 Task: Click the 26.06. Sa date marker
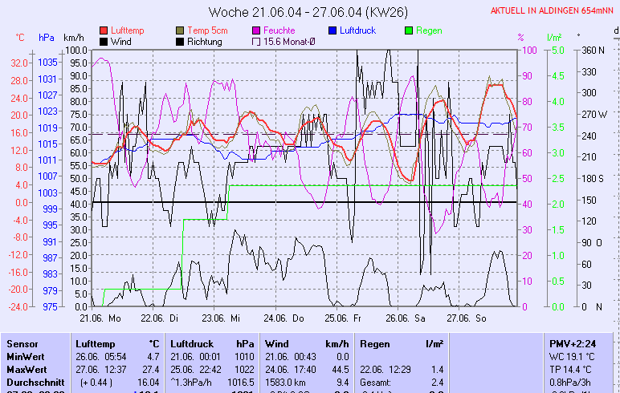(x=404, y=318)
